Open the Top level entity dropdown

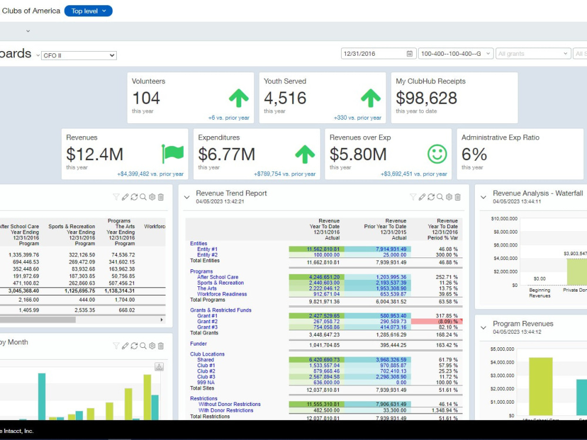(89, 11)
